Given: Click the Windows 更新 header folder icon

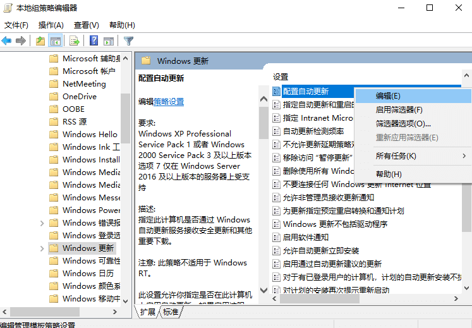Looking at the screenshot, I should [x=147, y=61].
